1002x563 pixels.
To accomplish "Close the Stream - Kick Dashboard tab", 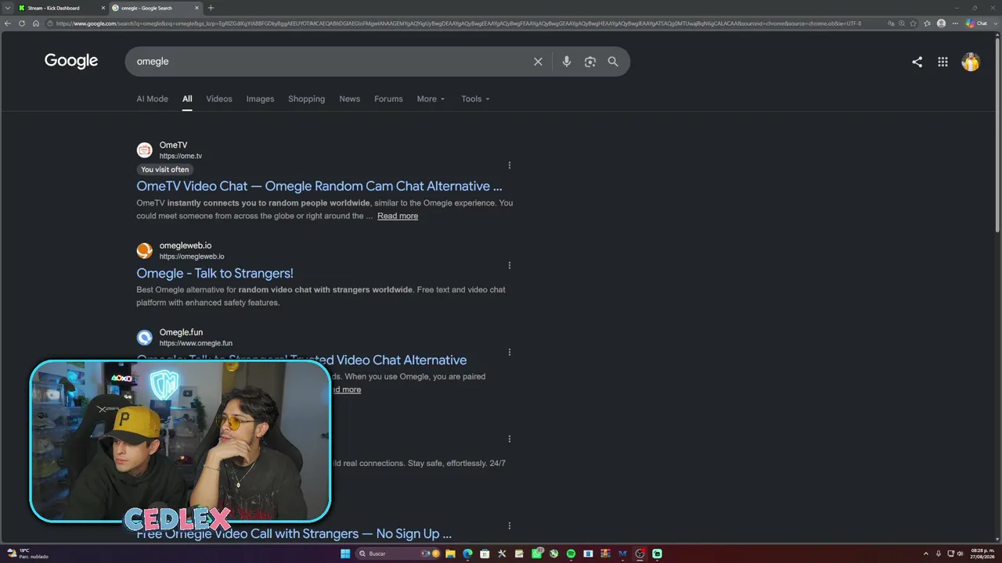I will coord(103,8).
